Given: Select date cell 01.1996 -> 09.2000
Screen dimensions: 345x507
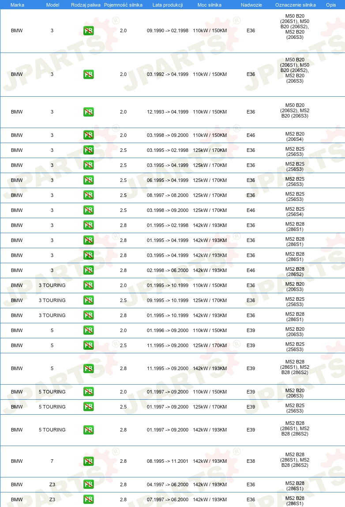Looking at the screenshot, I should pyautogui.click(x=168, y=330).
